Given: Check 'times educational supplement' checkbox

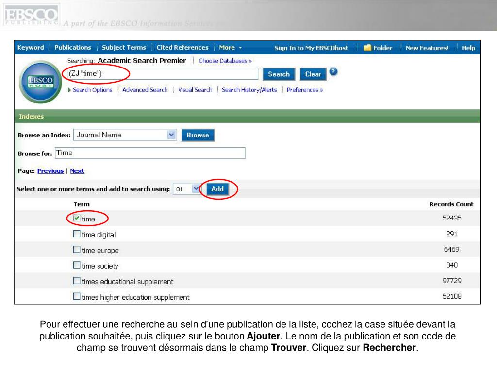Looking at the screenshot, I should pos(76,280).
